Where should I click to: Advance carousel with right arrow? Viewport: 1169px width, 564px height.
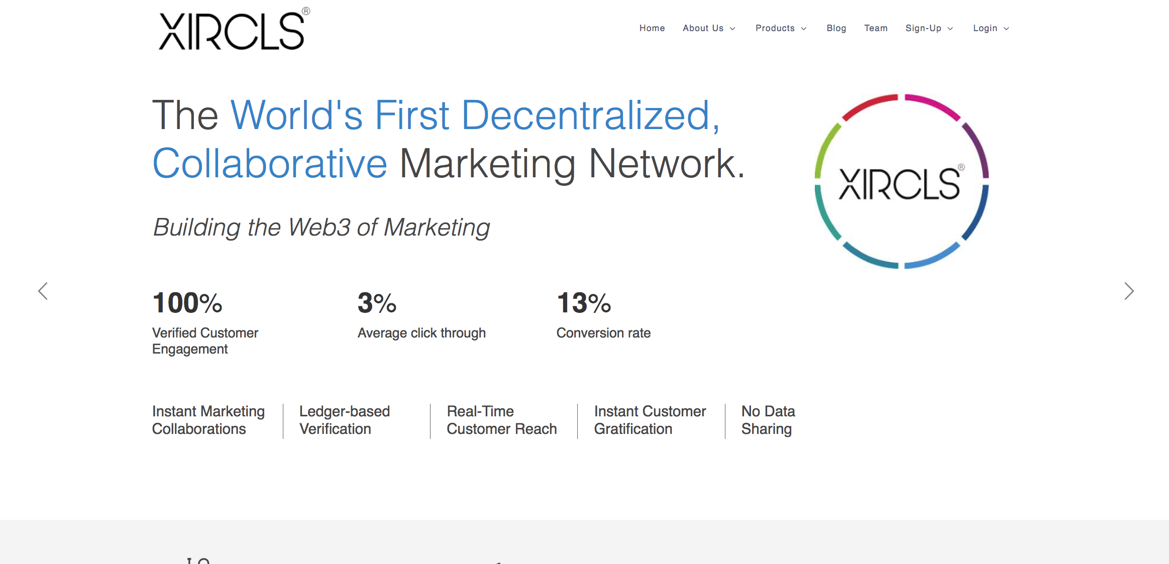tap(1129, 291)
